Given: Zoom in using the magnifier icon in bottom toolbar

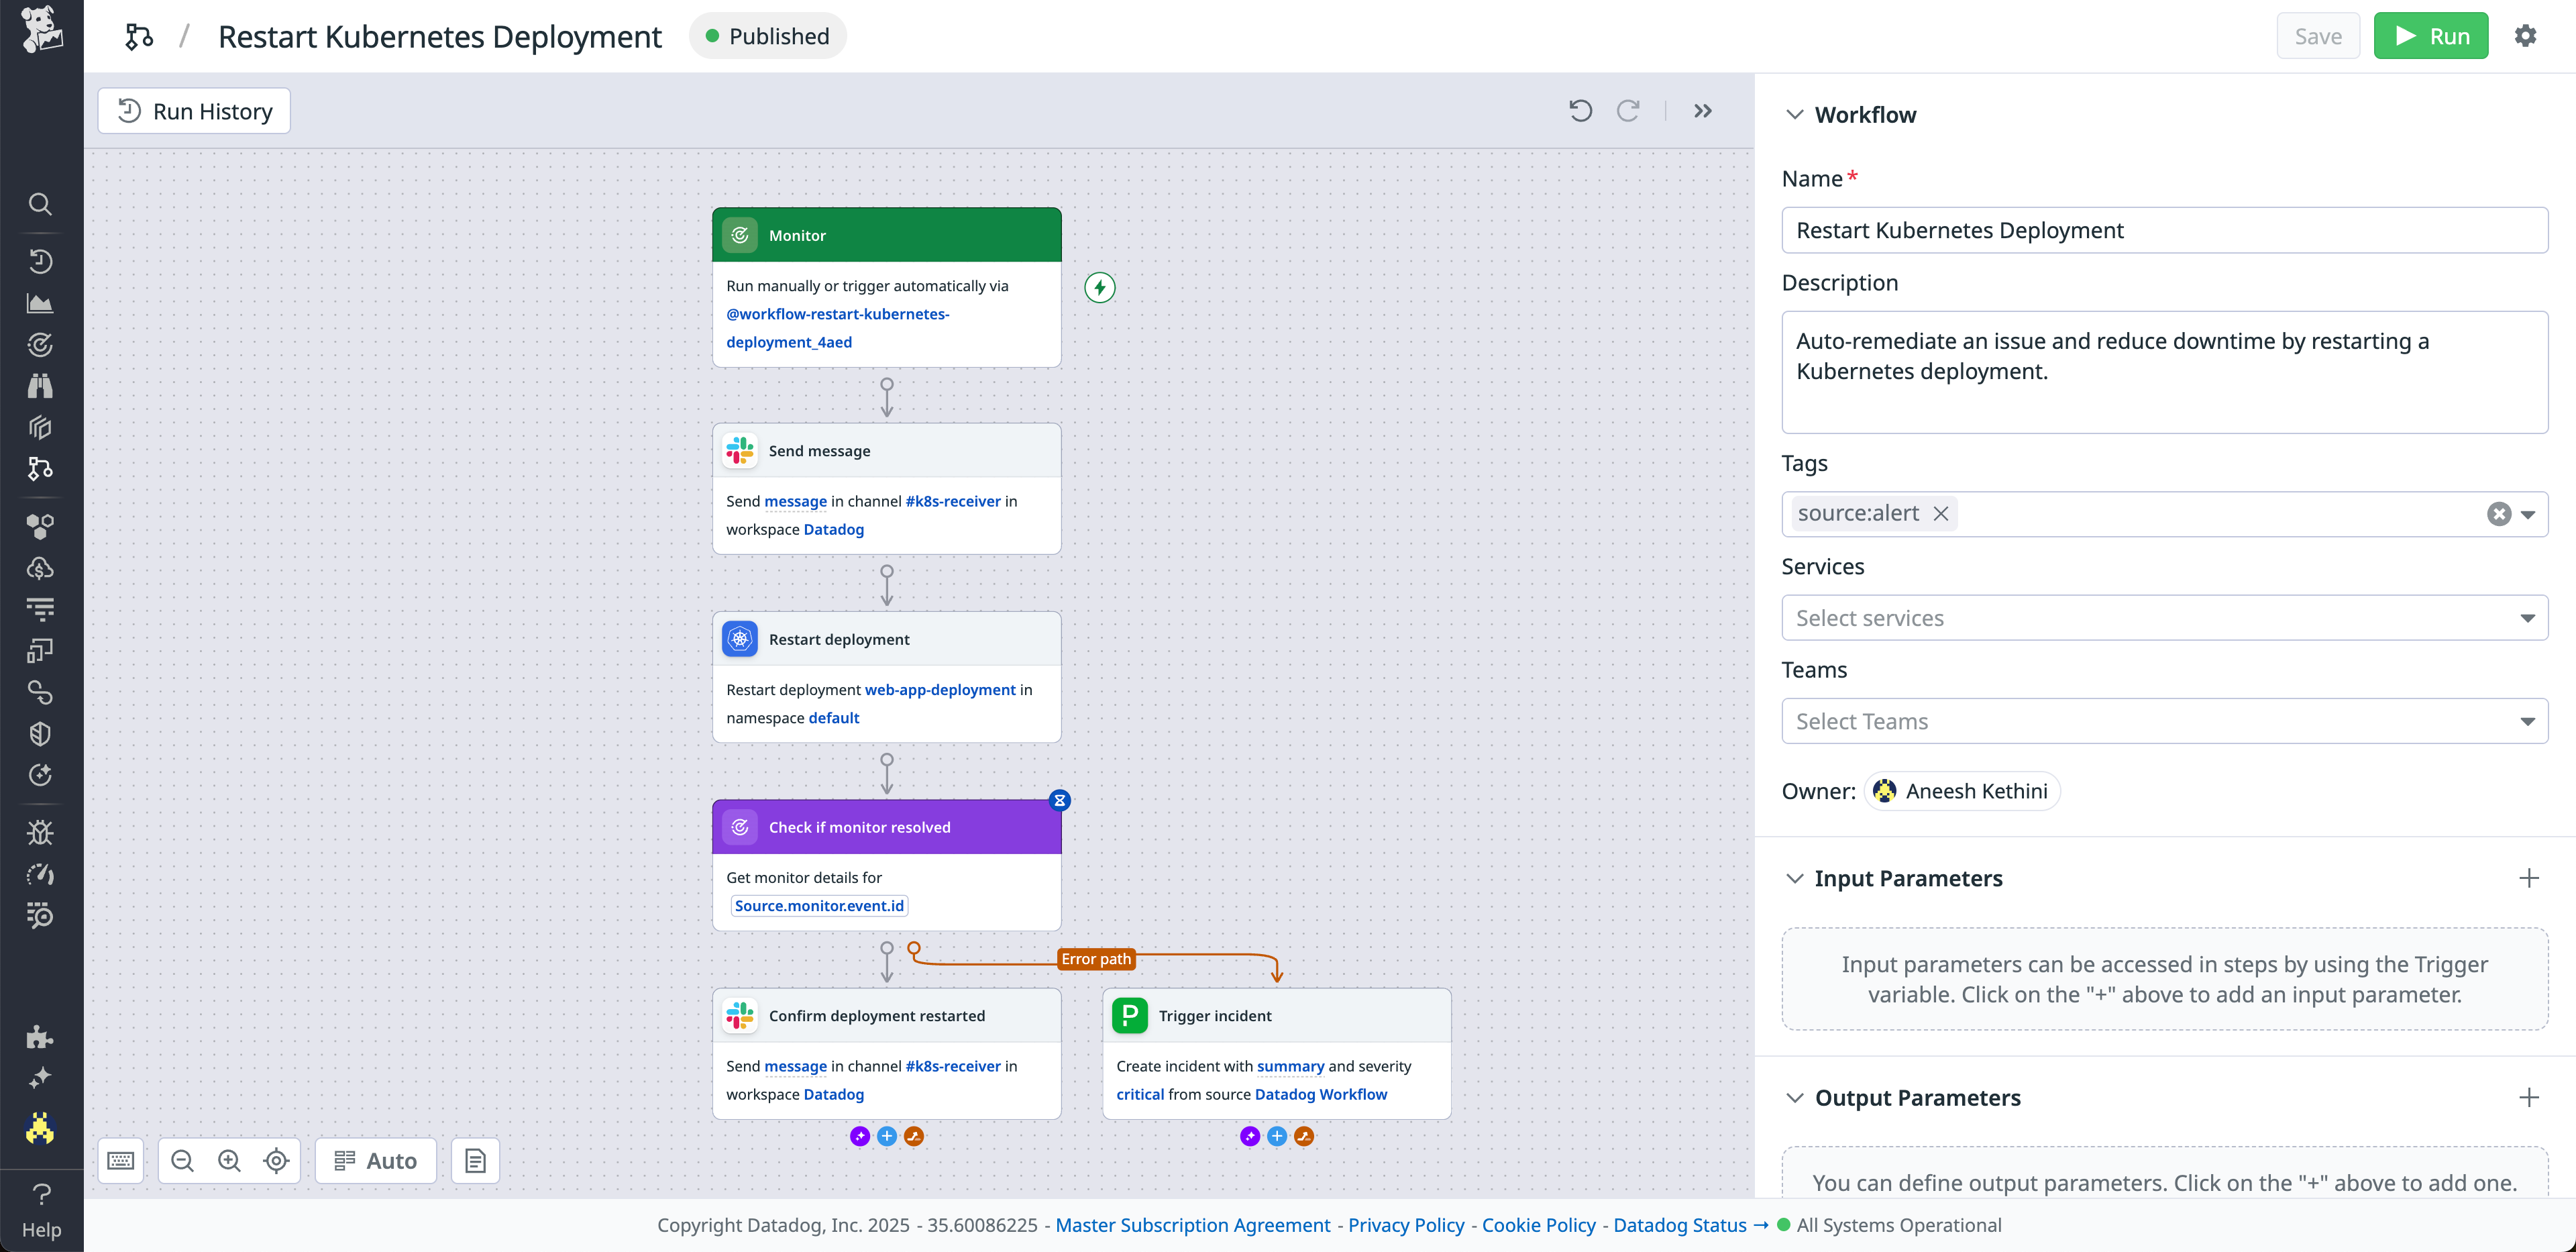Looking at the screenshot, I should (x=229, y=1160).
